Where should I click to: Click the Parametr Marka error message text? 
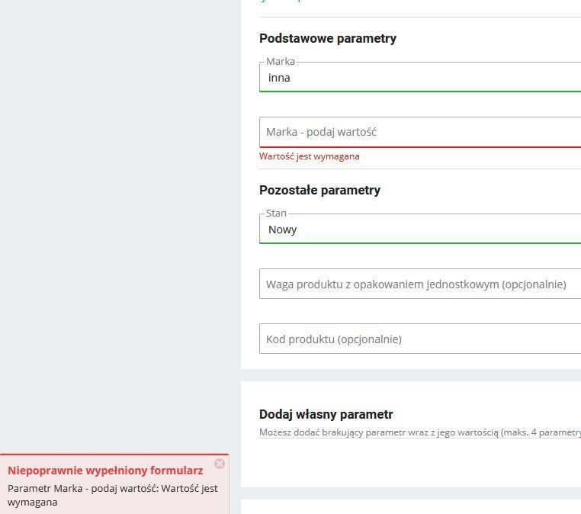[112, 495]
